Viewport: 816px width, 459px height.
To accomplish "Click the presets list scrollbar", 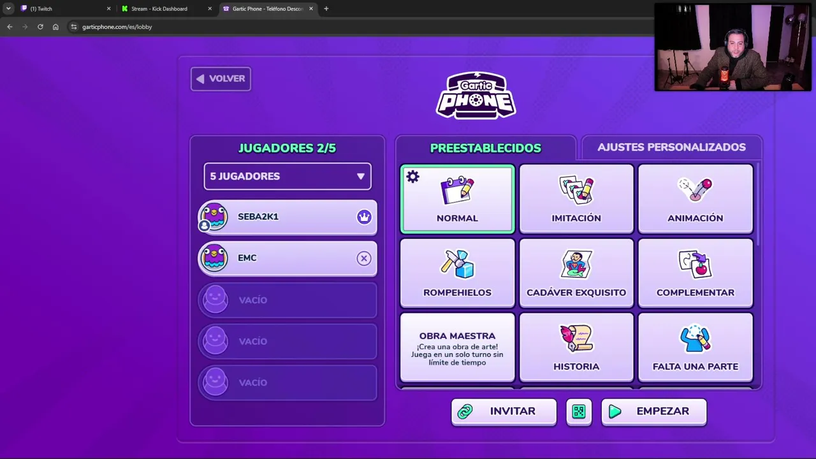I will [x=758, y=204].
